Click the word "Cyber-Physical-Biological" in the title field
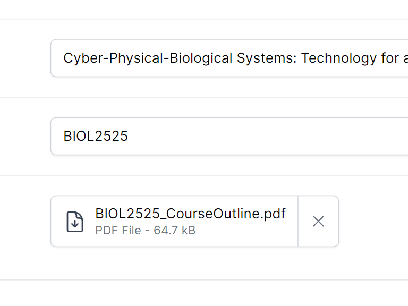Image resolution: width=408 pixels, height=306 pixels. tap(148, 58)
